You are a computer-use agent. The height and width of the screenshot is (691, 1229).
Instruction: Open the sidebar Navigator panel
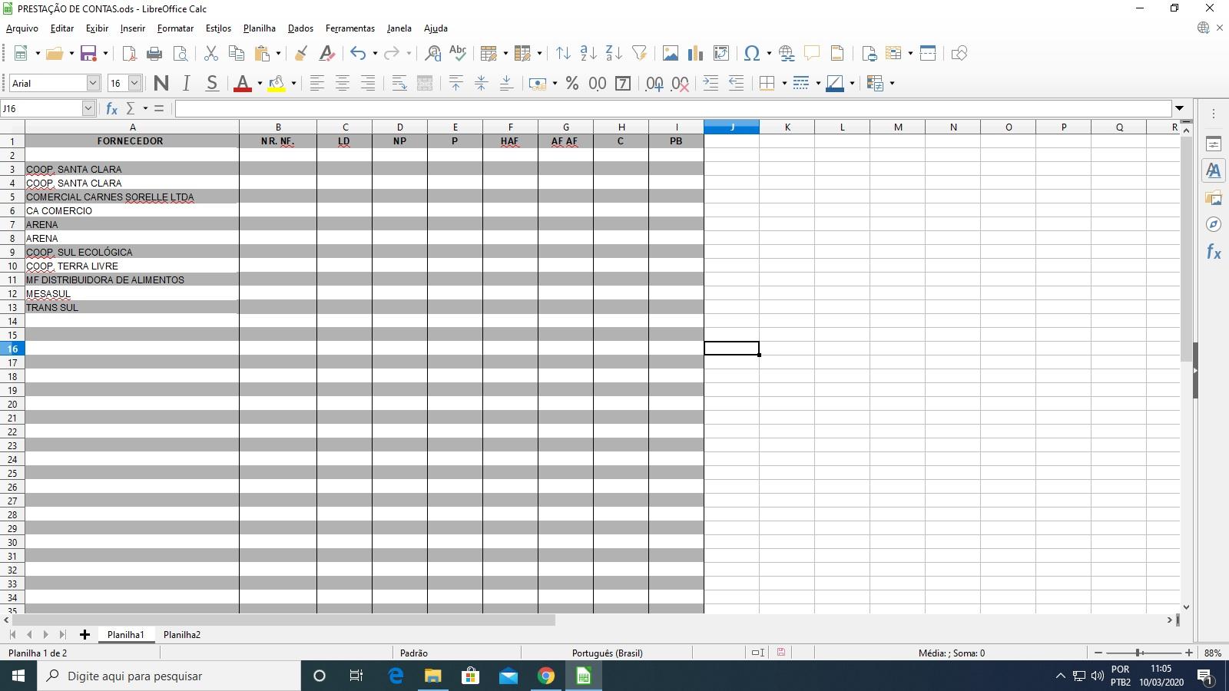tap(1214, 224)
